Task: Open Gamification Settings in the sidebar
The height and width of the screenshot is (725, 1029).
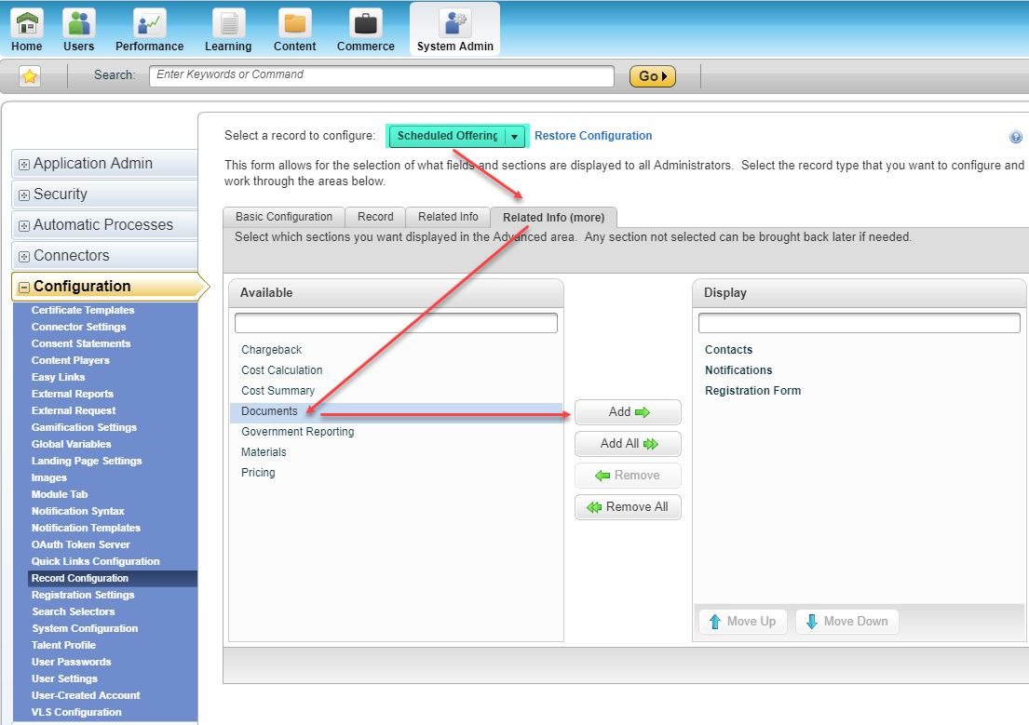Action: coord(84,427)
